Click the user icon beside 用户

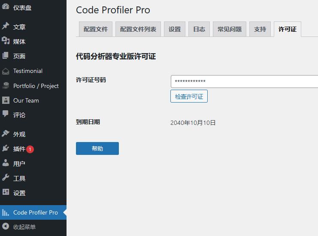pyautogui.click(x=6, y=163)
